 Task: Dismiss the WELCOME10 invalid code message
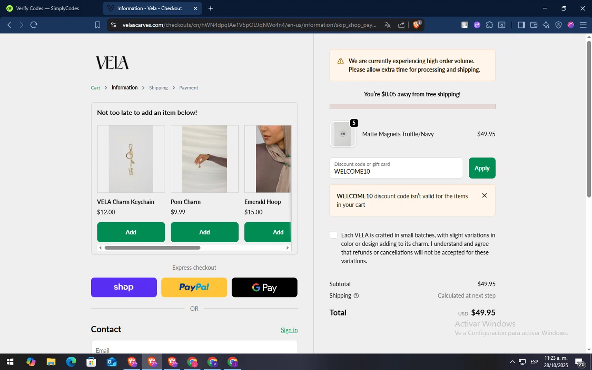(484, 195)
